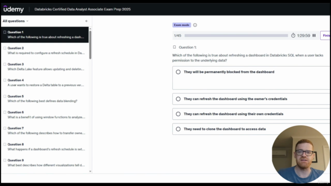This screenshot has height=186, width=331.
Task: Click the course title in header
Action: click(x=83, y=9)
